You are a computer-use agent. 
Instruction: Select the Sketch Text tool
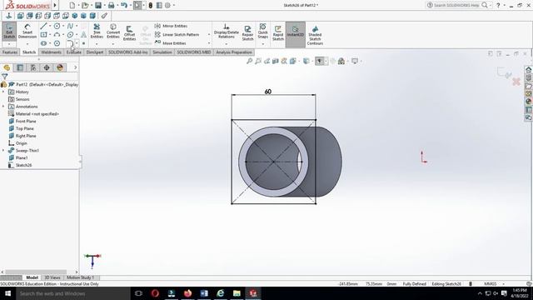coord(83,35)
